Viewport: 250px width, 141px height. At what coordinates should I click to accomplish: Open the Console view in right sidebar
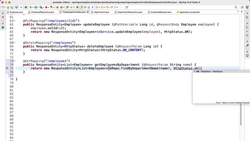247,56
